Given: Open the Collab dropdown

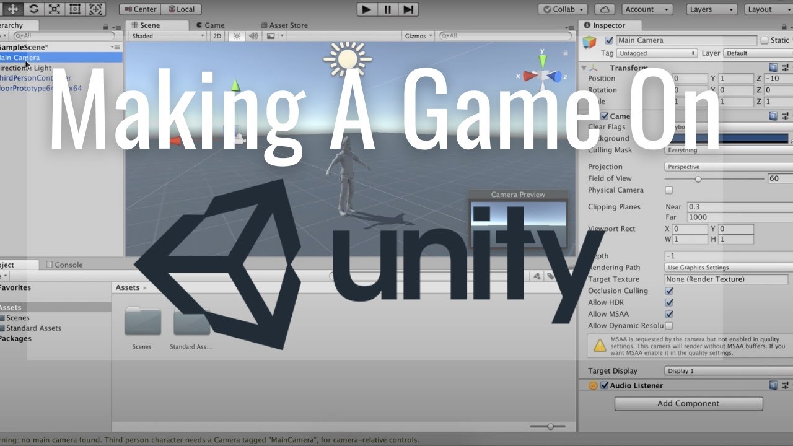Looking at the screenshot, I should [x=564, y=9].
